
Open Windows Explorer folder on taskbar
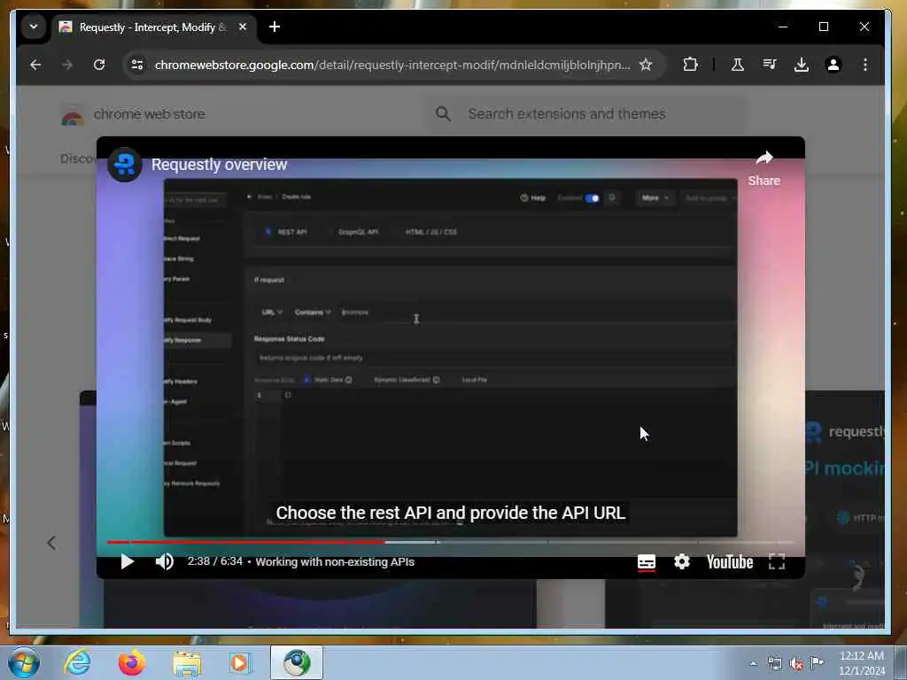187,662
